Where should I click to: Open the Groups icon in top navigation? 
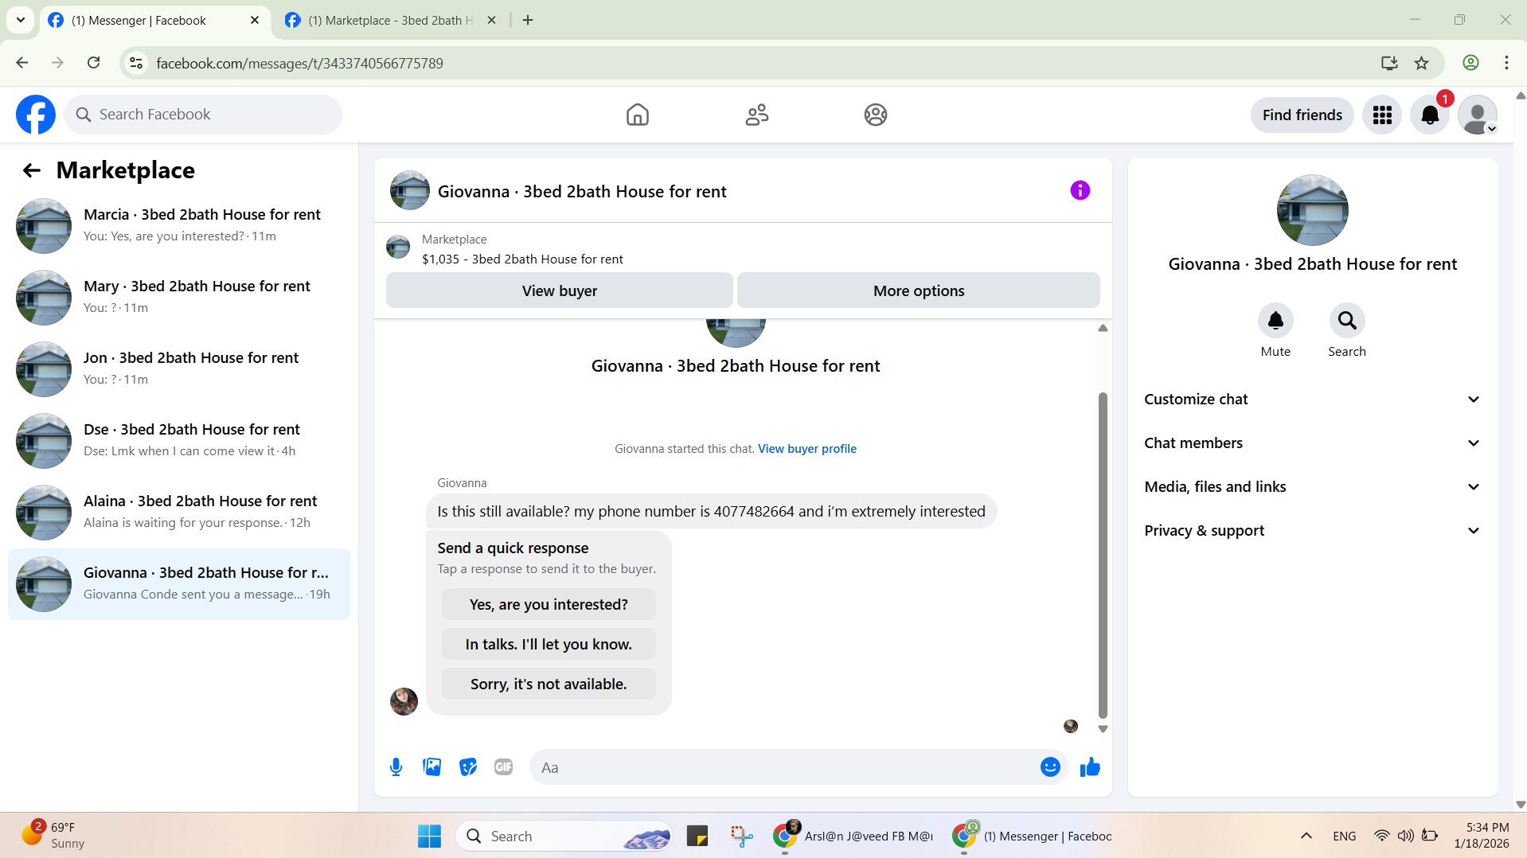click(875, 115)
